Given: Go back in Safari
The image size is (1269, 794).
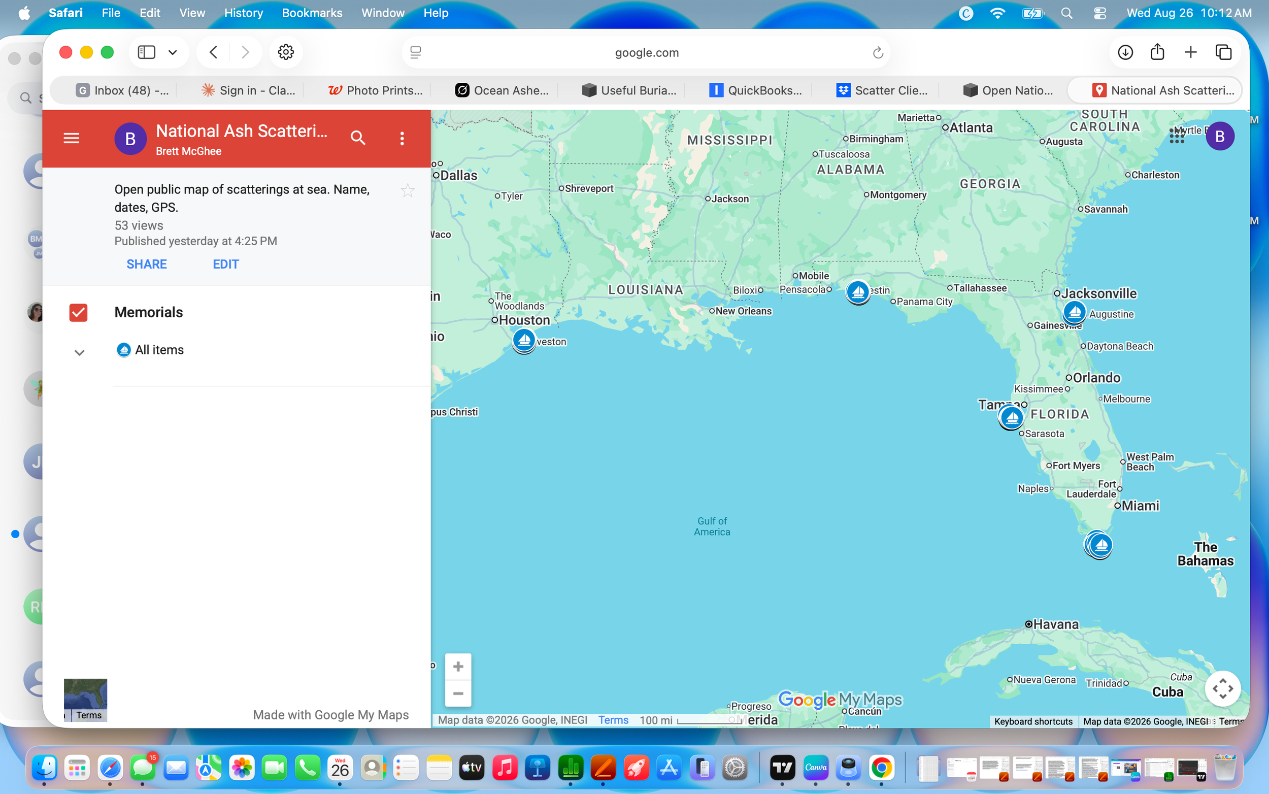Looking at the screenshot, I should click(x=213, y=52).
